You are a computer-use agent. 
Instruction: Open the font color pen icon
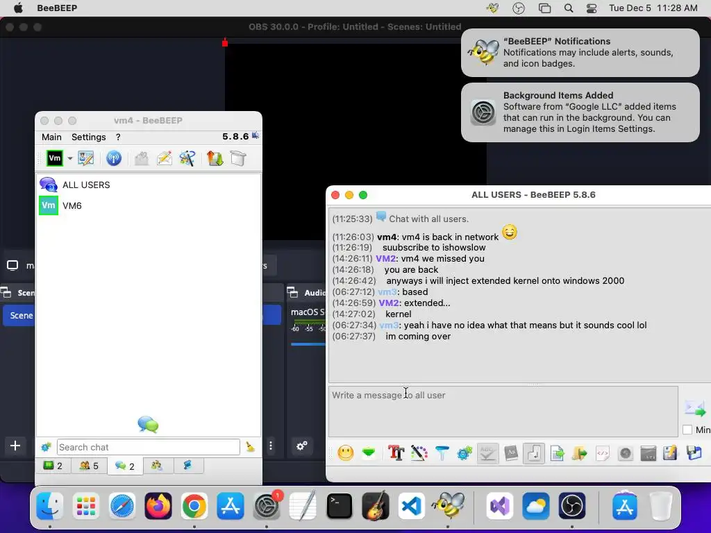[x=419, y=453]
